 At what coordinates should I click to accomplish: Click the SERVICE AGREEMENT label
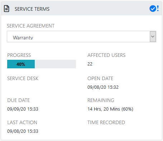click(30, 26)
